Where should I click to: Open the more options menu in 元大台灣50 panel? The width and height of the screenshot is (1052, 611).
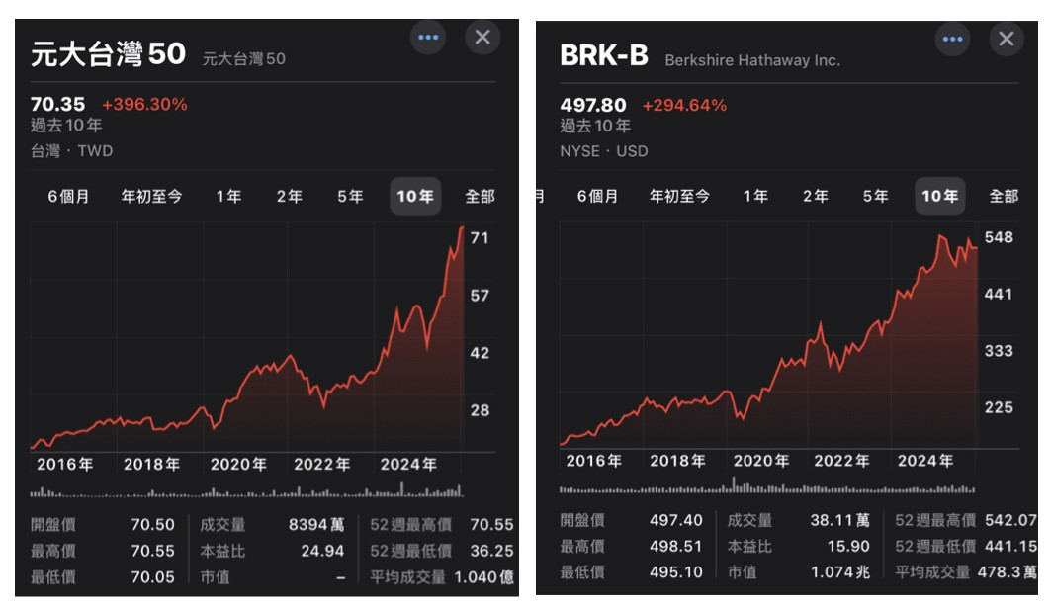coord(428,37)
